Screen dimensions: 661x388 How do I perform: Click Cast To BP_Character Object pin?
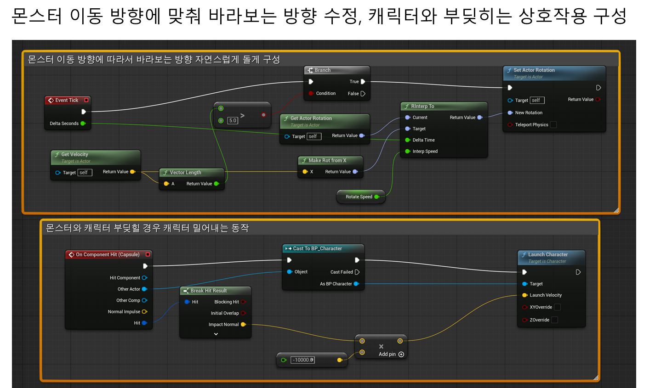290,272
